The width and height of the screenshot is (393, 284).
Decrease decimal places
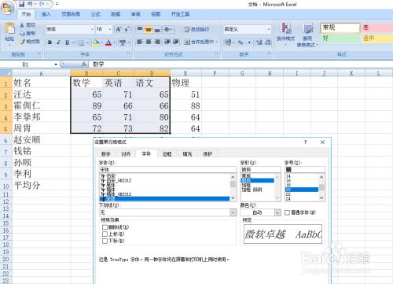click(x=267, y=42)
